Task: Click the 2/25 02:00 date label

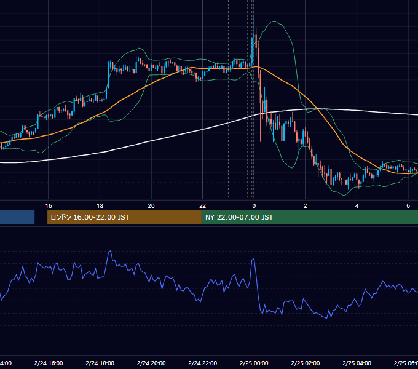Action: 306,363
